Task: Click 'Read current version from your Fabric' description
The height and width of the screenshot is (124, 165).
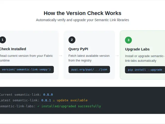Action: pyautogui.click(x=26, y=58)
